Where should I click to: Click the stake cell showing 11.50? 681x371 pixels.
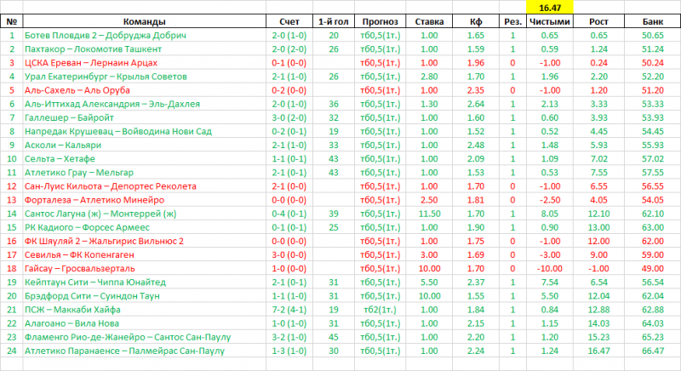click(428, 214)
